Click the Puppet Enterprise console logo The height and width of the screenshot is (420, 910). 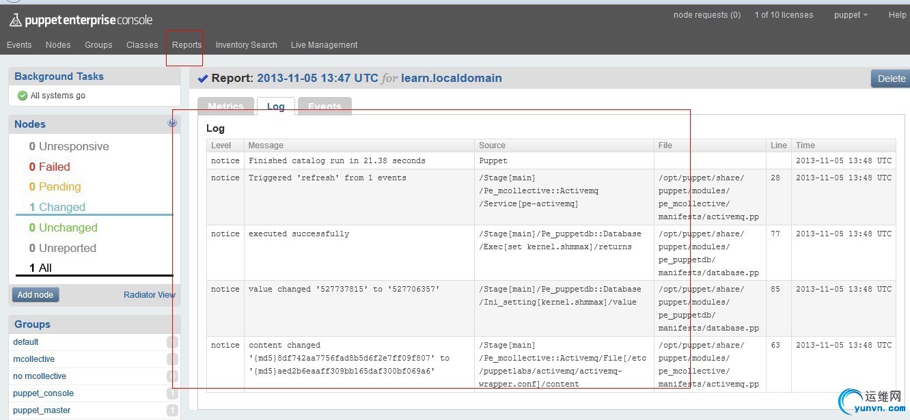click(x=81, y=20)
